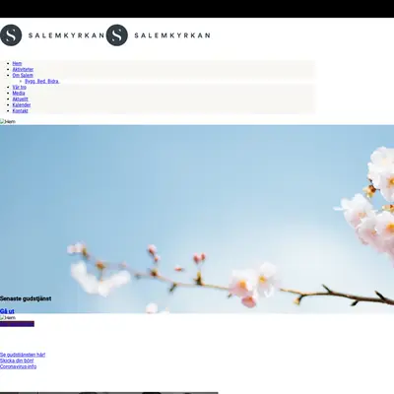Click the left Salemkyrkan logo
Image resolution: width=394 pixels, height=394 pixels.
pos(52,35)
